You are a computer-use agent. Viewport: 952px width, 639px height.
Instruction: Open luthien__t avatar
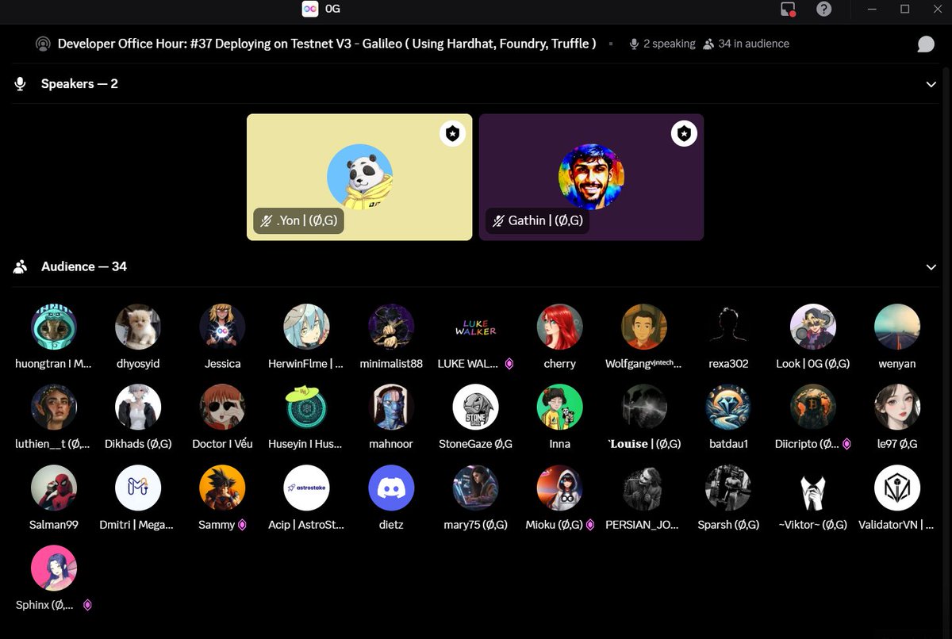click(54, 407)
